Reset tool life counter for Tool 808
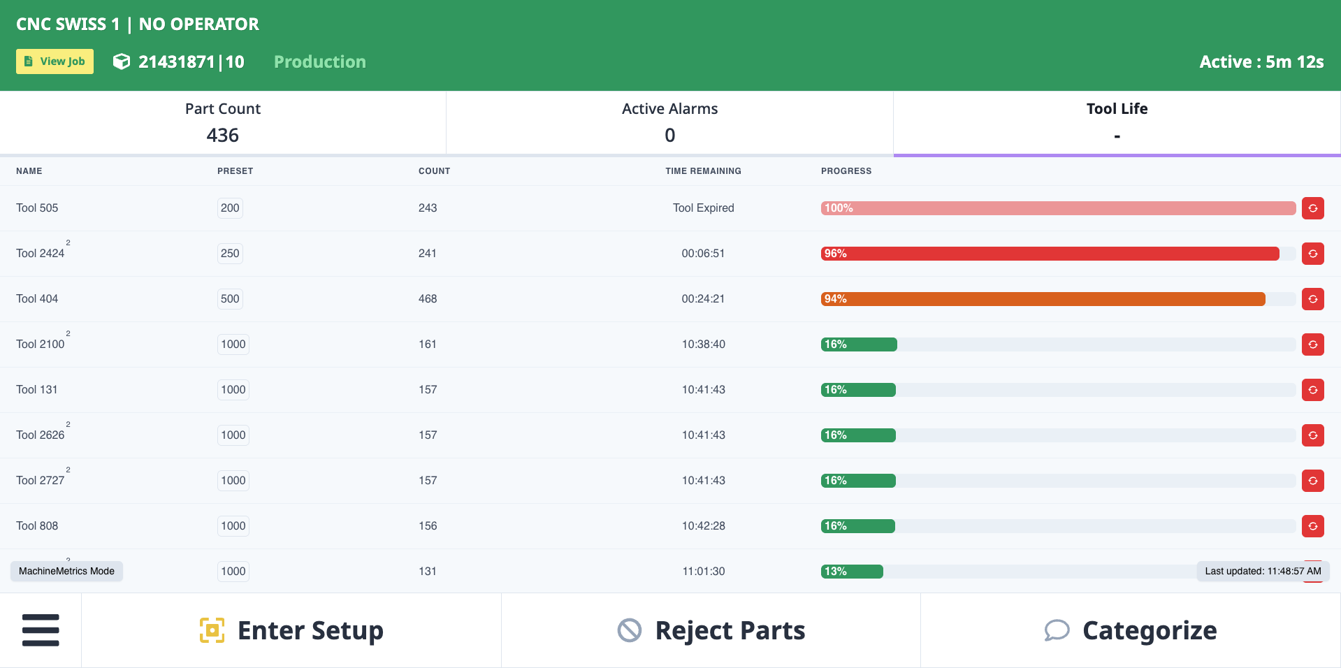Screen dimensions: 1341x668 tap(1313, 526)
